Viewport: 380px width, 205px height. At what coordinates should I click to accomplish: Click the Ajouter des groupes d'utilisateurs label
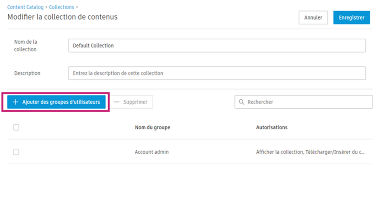pos(61,102)
